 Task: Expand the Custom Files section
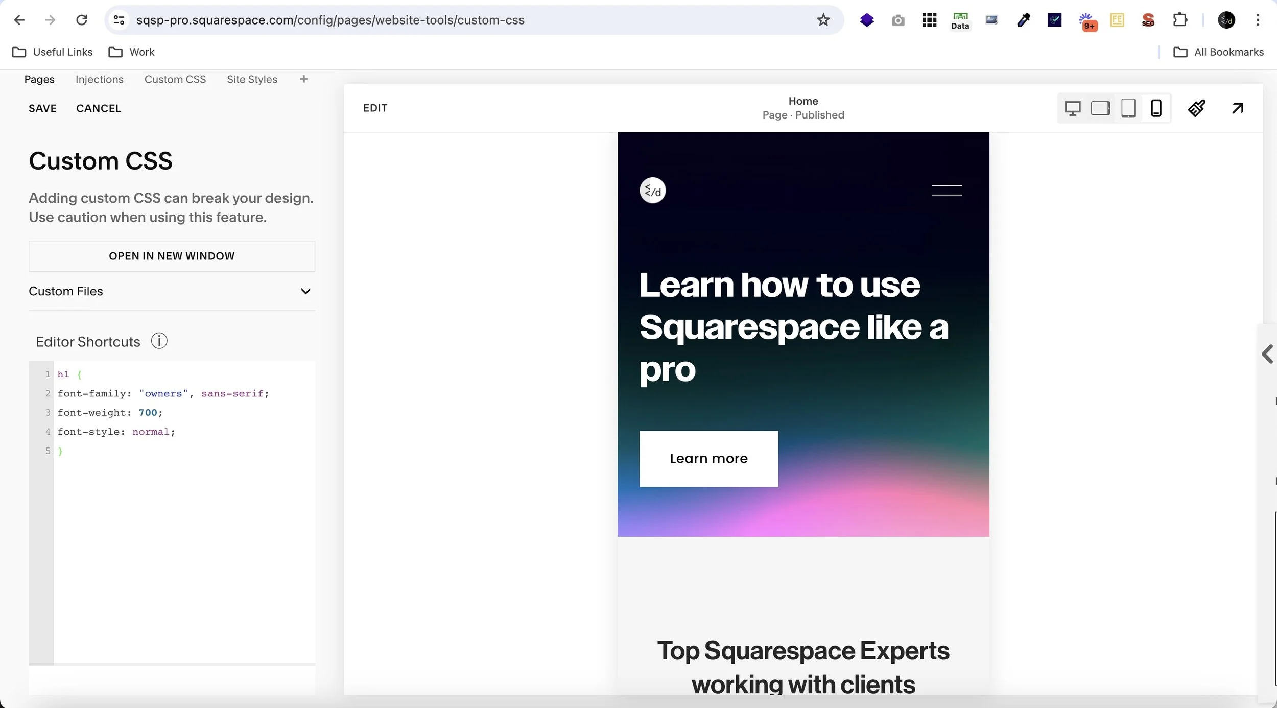point(305,291)
